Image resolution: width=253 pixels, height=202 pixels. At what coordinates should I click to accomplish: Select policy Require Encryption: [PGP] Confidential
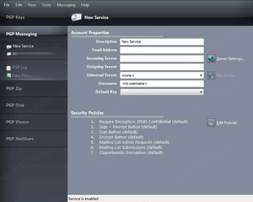[x=143, y=122]
